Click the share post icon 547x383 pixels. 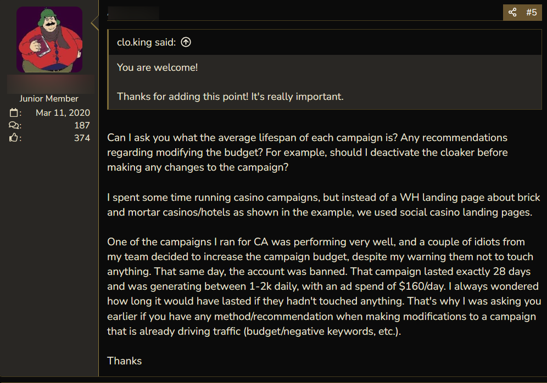[512, 12]
